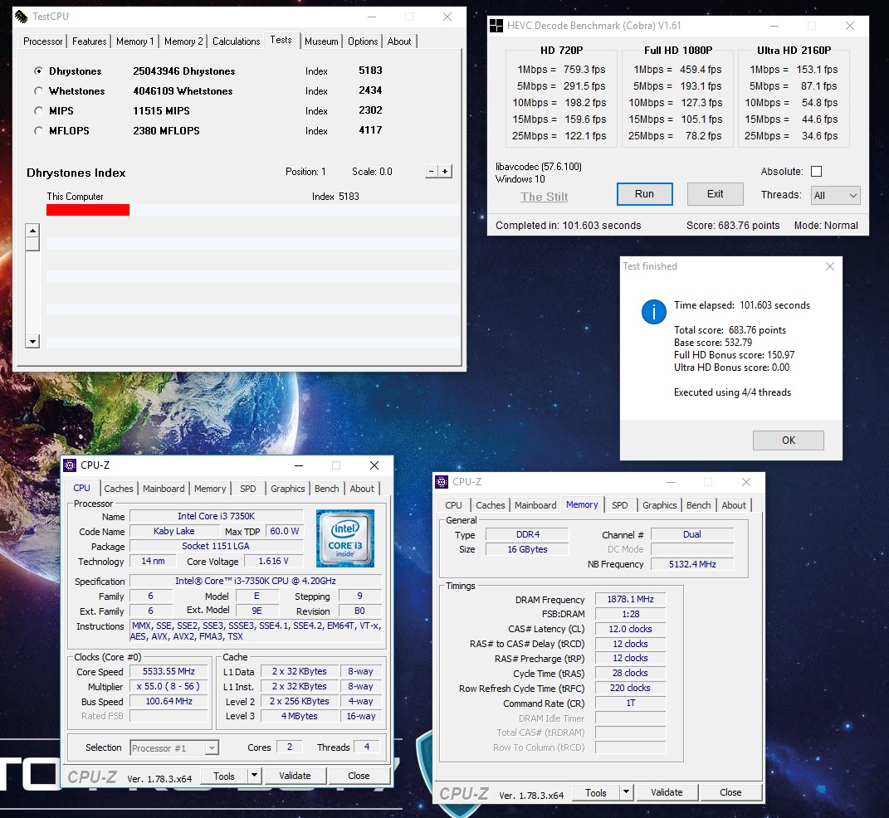This screenshot has width=889, height=818.
Task: Open Memory tab in left CPU-Z window
Action: point(210,489)
